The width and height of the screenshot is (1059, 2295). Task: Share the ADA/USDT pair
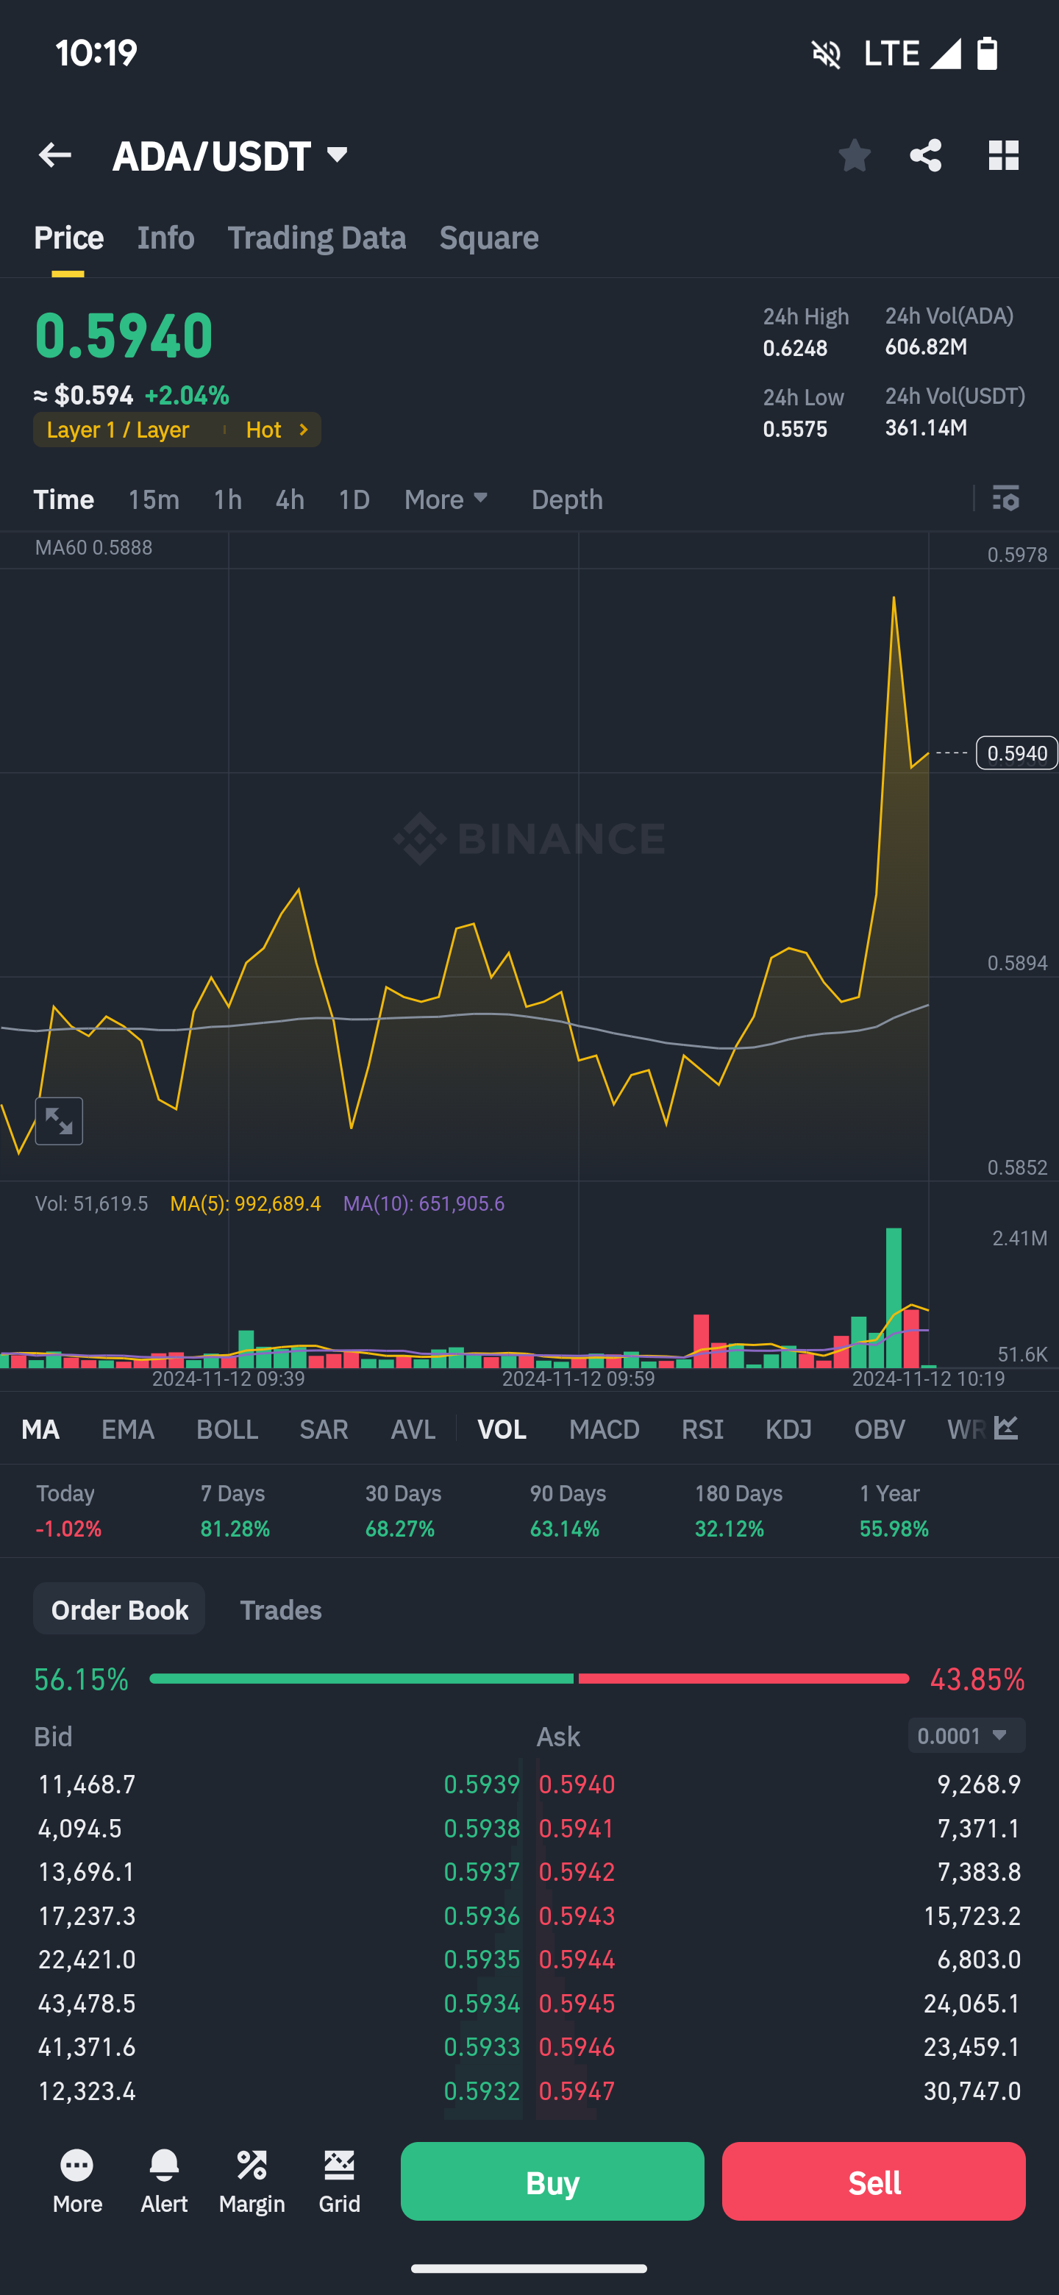925,155
